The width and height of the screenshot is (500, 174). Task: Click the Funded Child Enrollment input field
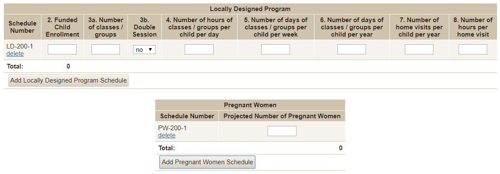(62, 49)
